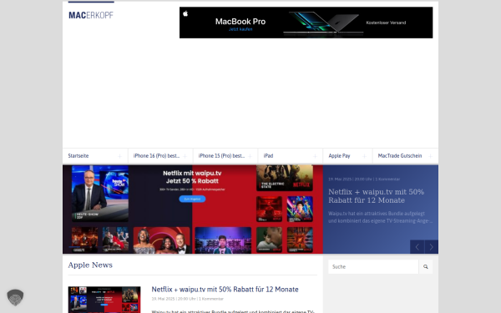Open the Apple Pay menu item

(x=339, y=156)
